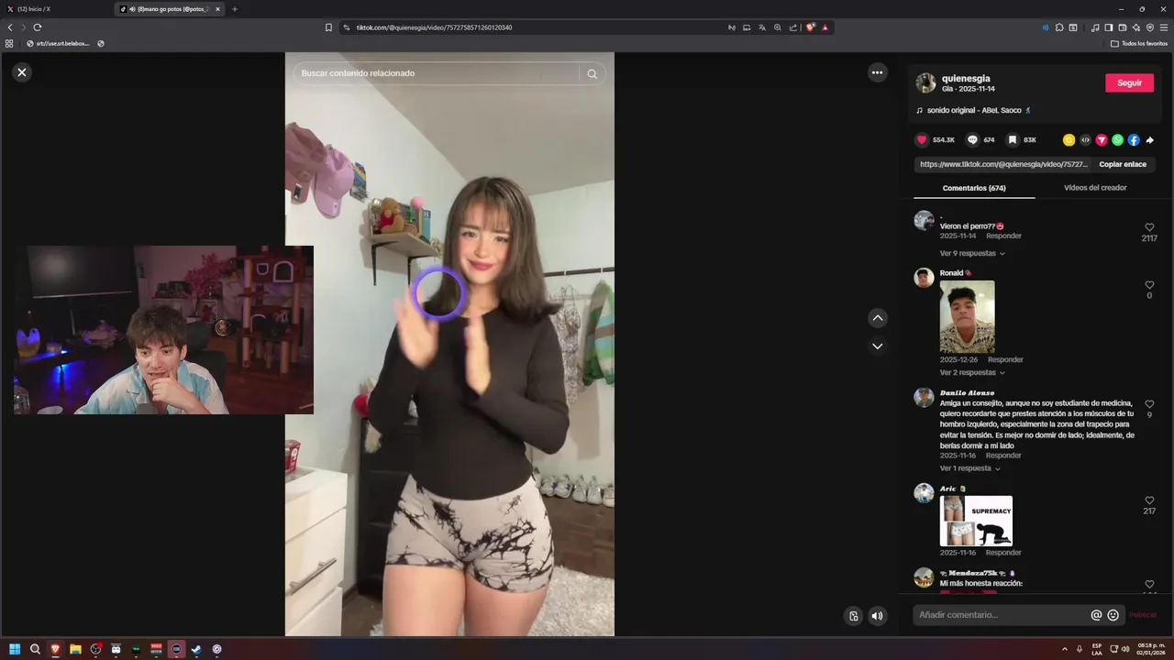Select the video URL text box

pyautogui.click(x=1003, y=164)
